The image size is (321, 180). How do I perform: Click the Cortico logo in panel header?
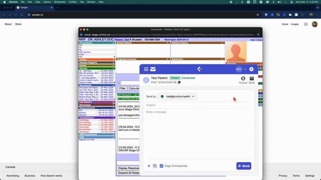(x=199, y=69)
